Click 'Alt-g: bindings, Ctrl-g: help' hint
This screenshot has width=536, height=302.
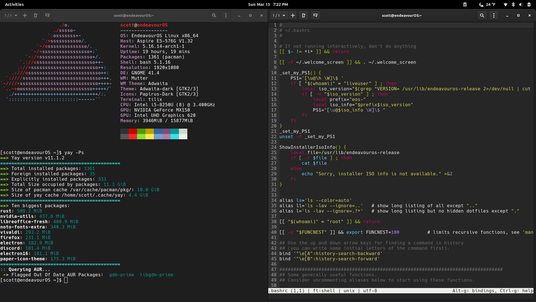click(493, 291)
